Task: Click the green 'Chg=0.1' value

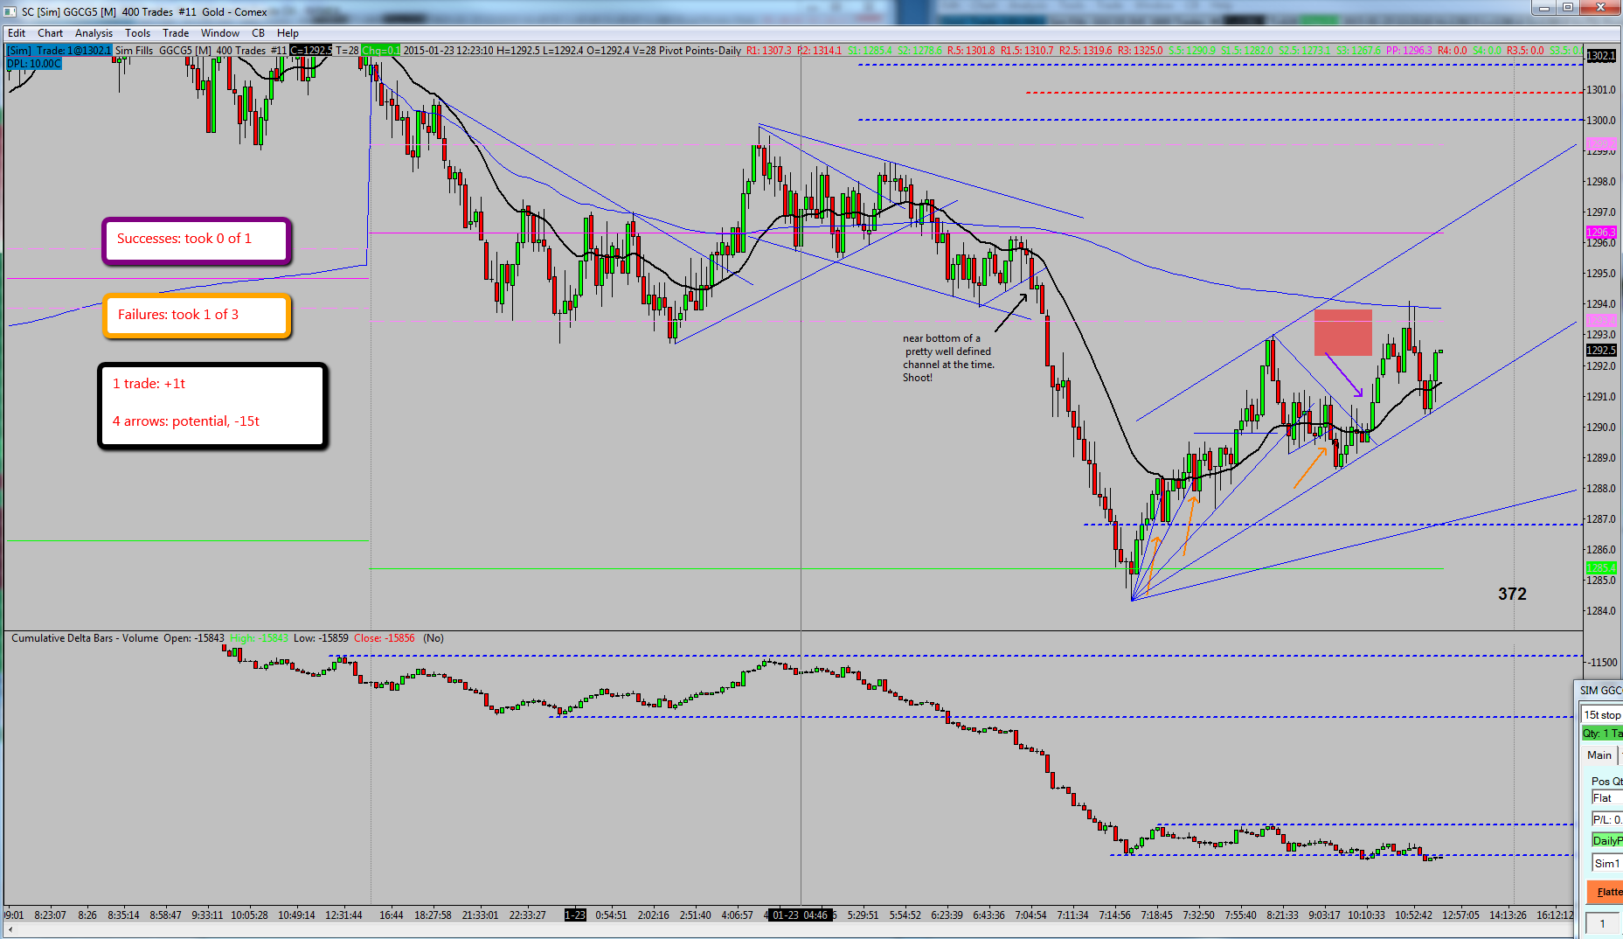Action: tap(380, 51)
